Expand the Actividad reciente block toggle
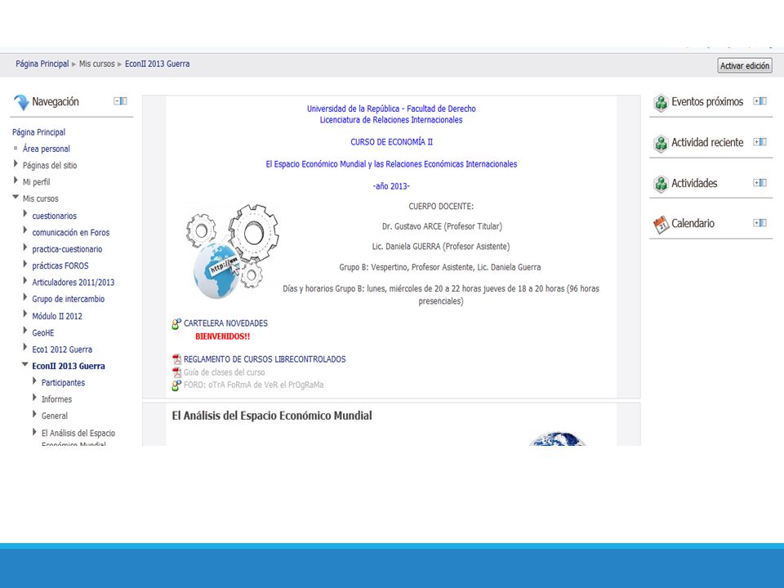Screen dimensions: 784x588 [759, 142]
